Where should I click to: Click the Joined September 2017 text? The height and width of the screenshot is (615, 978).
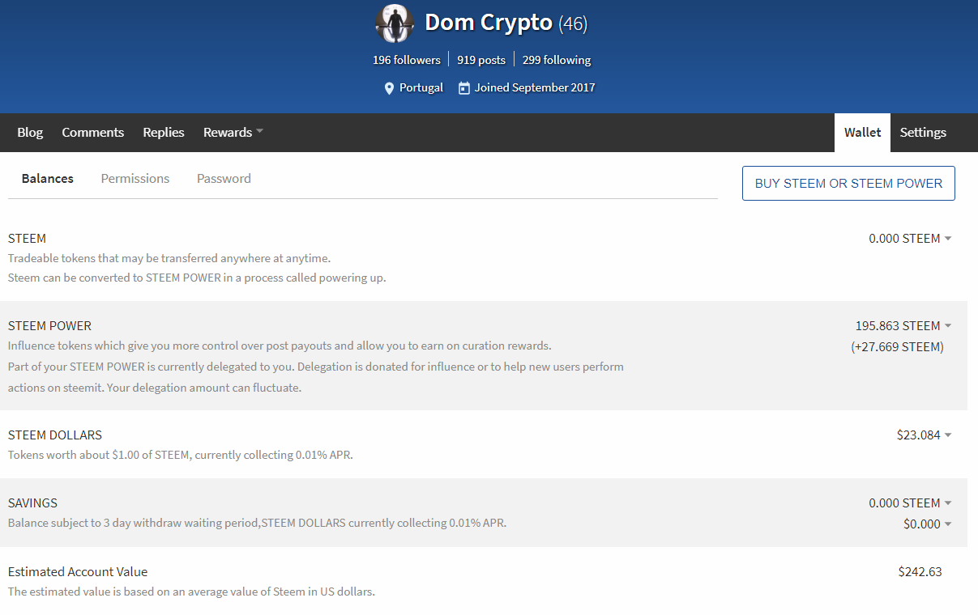[x=535, y=88]
